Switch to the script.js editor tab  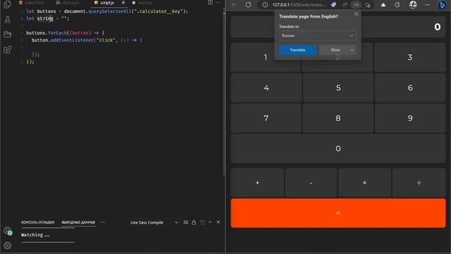[106, 3]
